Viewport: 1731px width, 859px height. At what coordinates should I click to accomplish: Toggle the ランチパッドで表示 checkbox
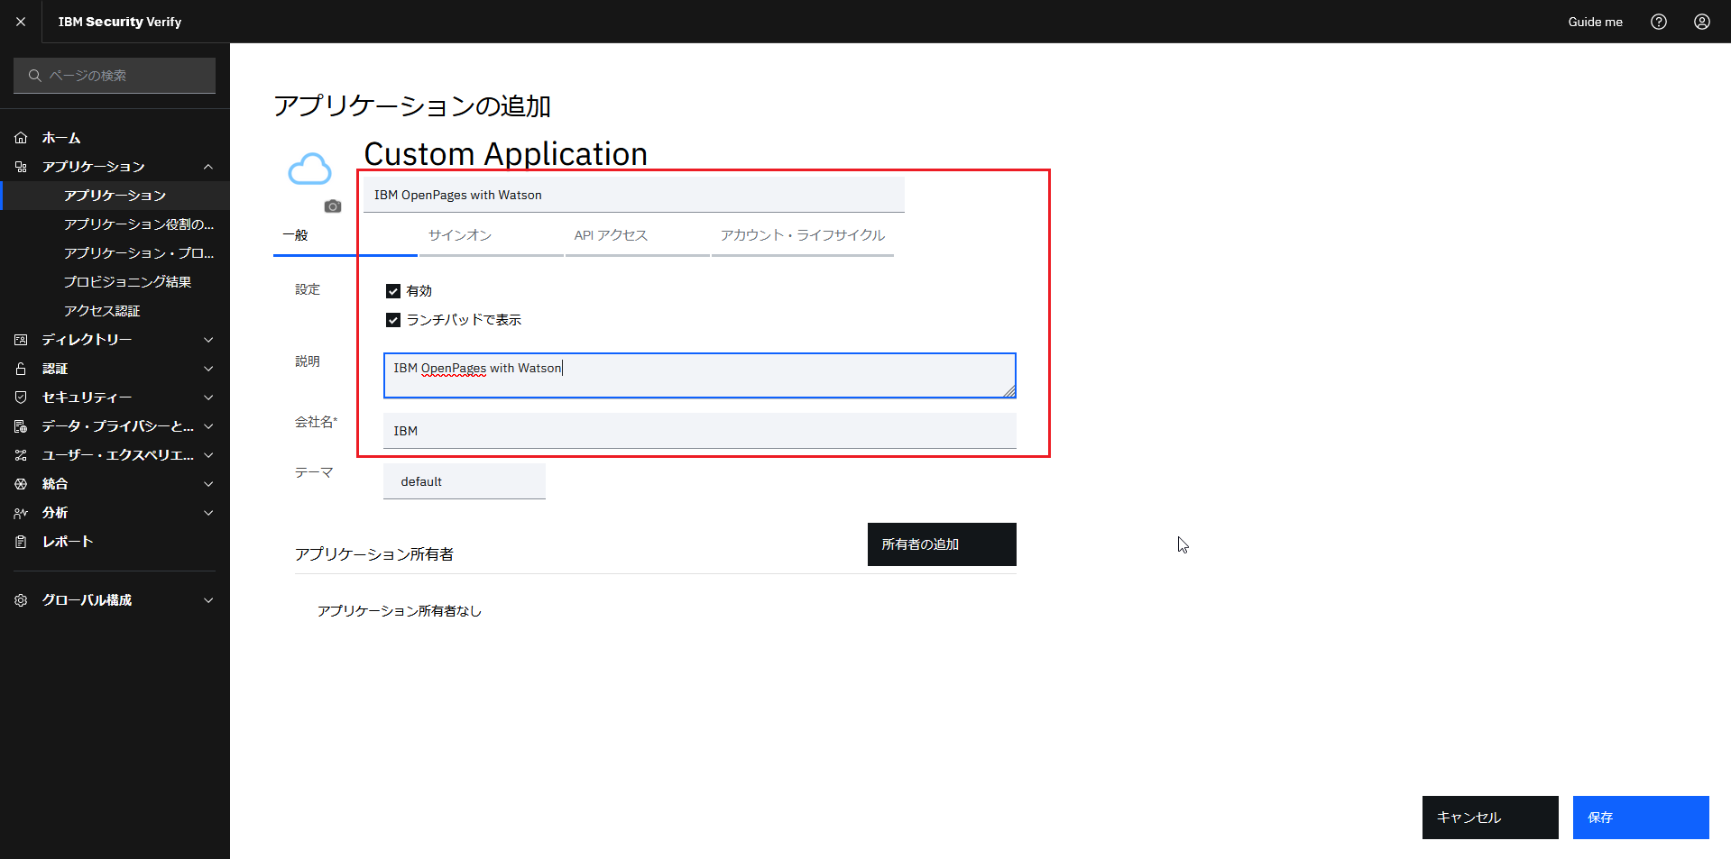(393, 320)
